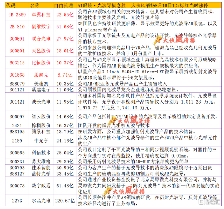Select name cell '紫建电子'
This screenshot has width=224, height=209.
(41, 89)
